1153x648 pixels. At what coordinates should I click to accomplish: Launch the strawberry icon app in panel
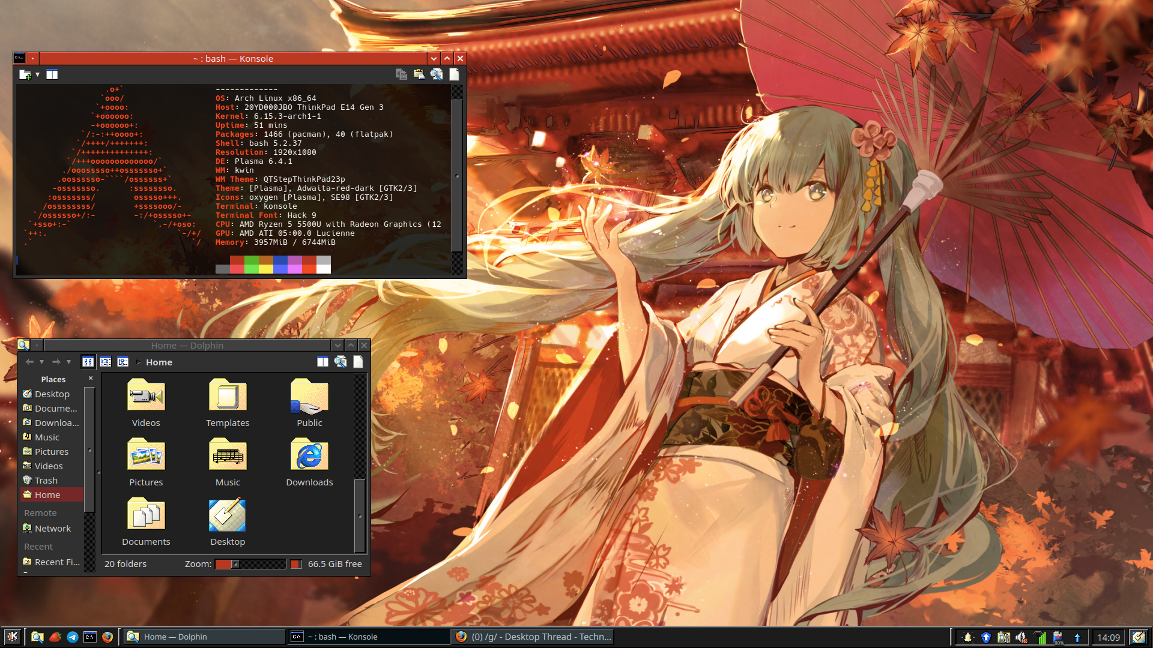pos(55,637)
